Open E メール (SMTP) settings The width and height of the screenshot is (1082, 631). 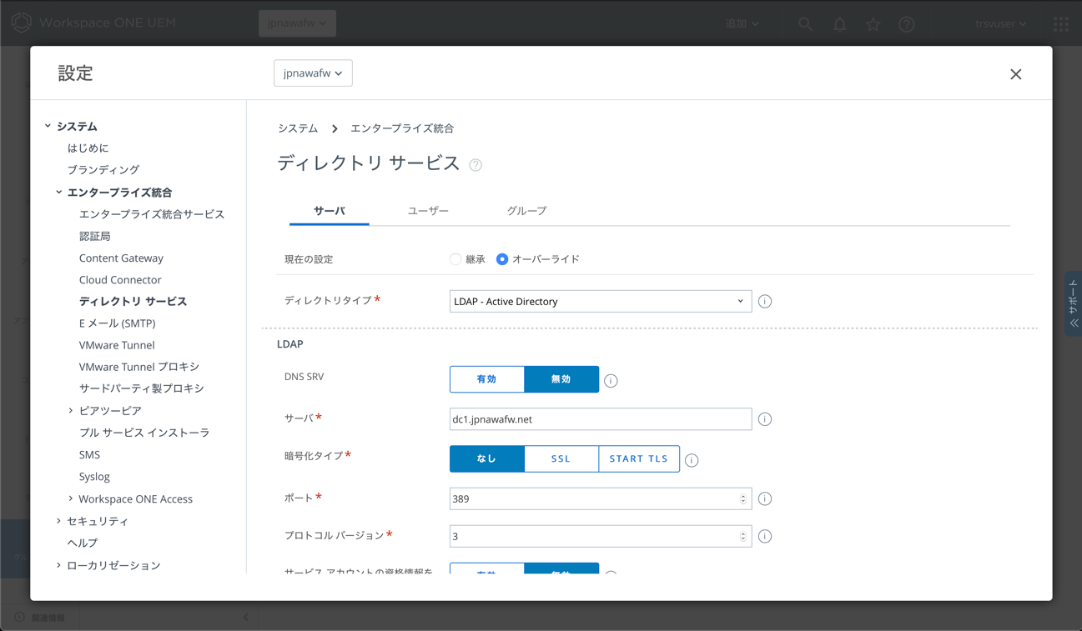[117, 323]
